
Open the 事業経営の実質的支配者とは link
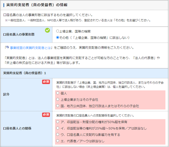tap(30, 48)
